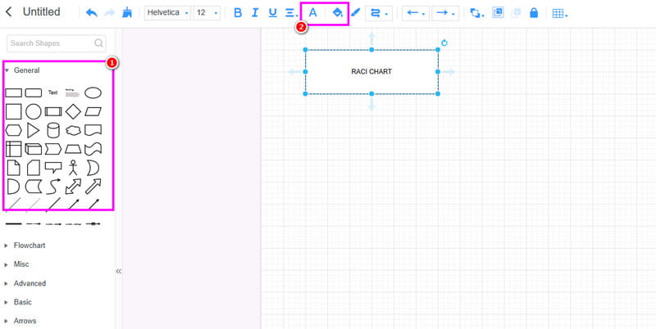The height and width of the screenshot is (329, 656).
Task: Click the undo arrow icon
Action: click(90, 13)
